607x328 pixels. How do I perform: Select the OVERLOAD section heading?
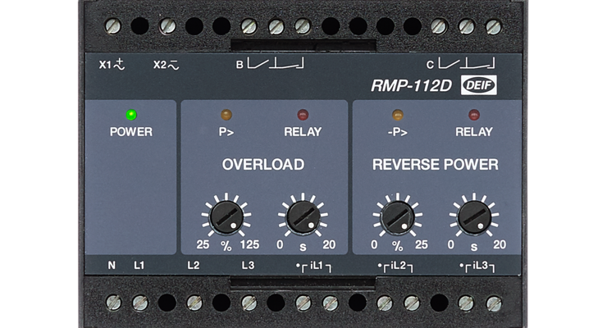click(x=263, y=165)
